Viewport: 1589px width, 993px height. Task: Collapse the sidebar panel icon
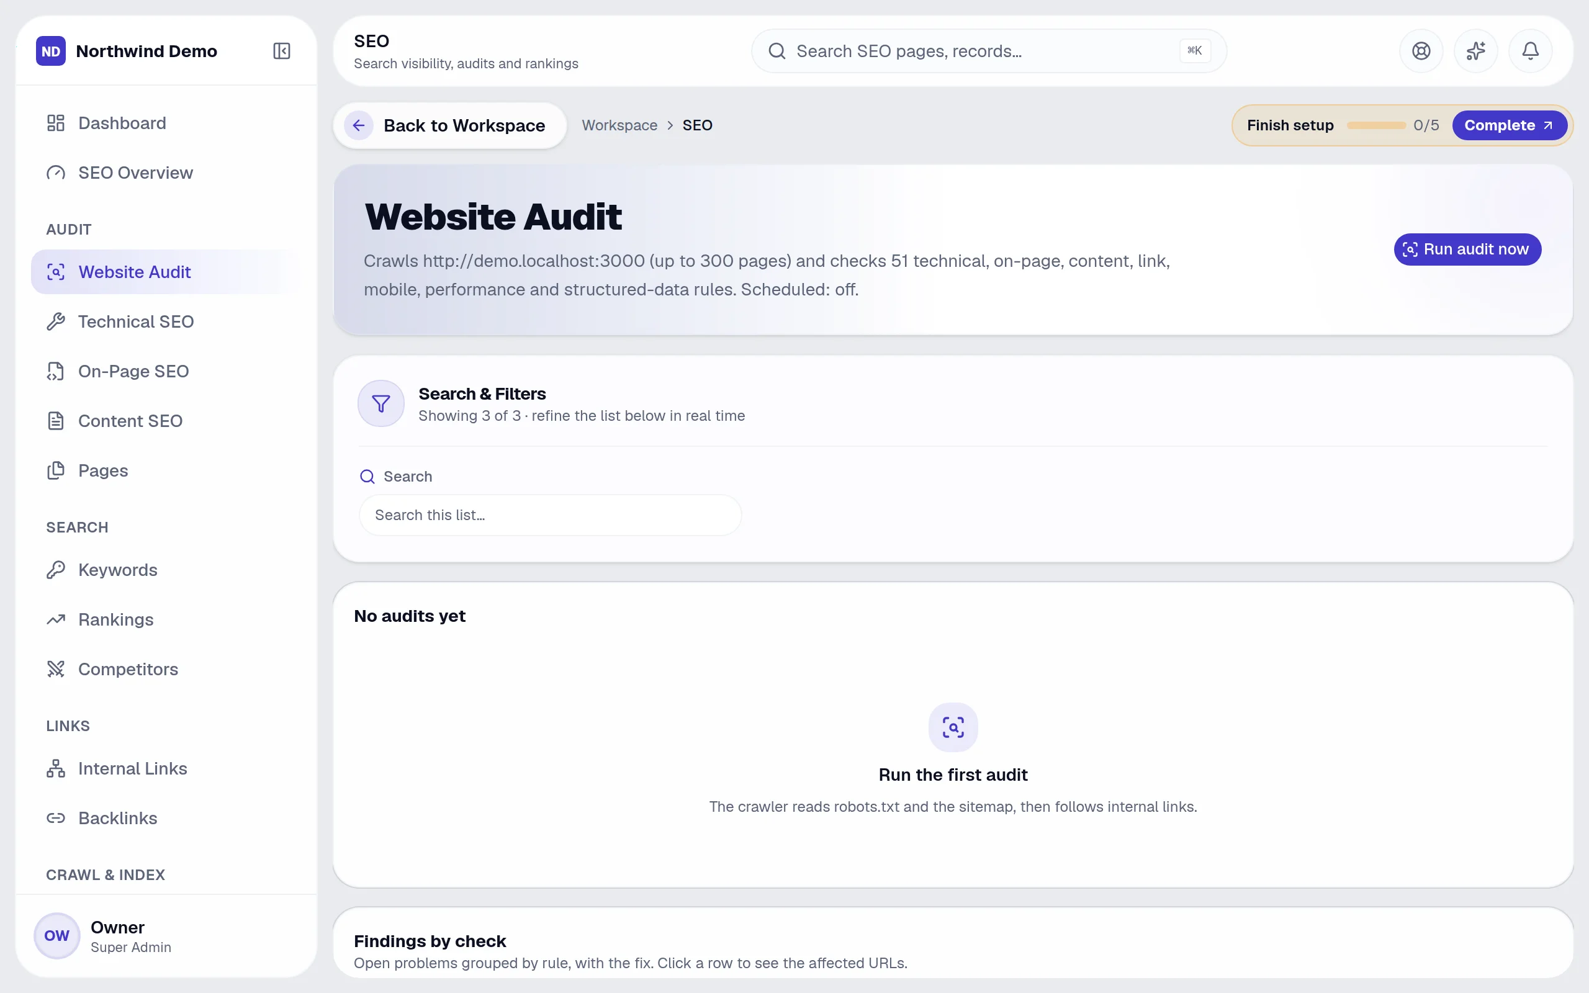pyautogui.click(x=282, y=52)
